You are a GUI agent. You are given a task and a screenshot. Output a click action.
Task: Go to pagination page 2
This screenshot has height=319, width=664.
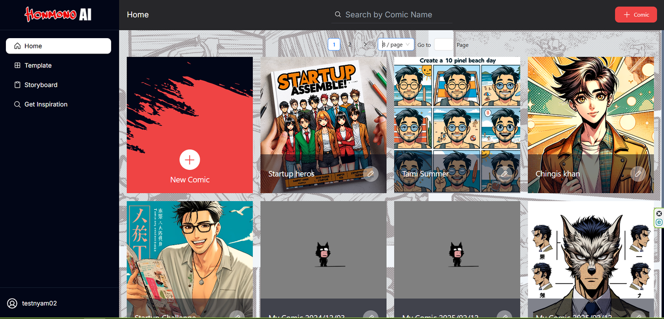(350, 45)
